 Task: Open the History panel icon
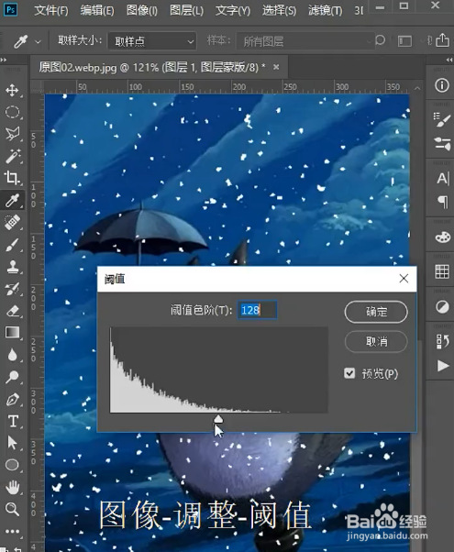coord(442,341)
